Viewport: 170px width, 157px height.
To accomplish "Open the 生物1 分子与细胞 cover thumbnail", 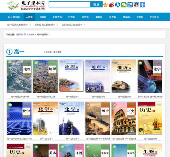I will pyautogui.click(x=150, y=150).
